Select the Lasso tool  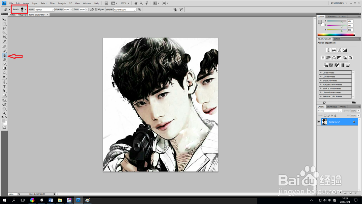point(4,28)
